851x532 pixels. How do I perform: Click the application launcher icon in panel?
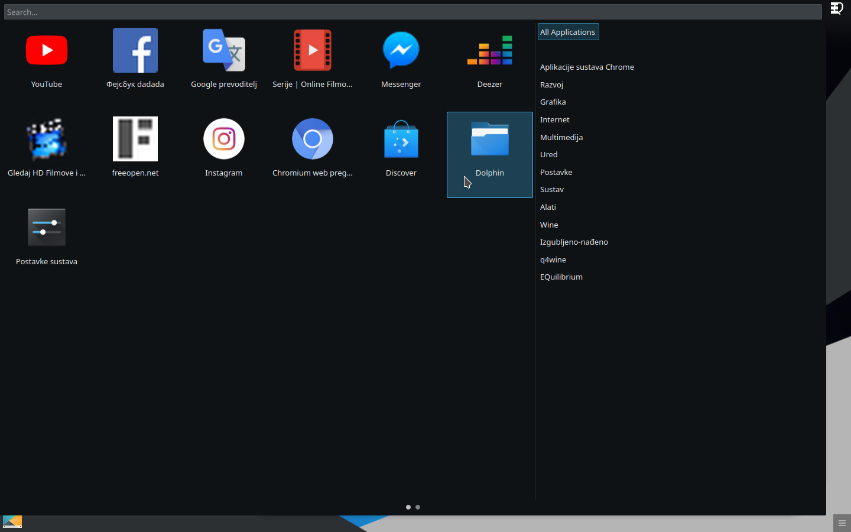pyautogui.click(x=12, y=521)
